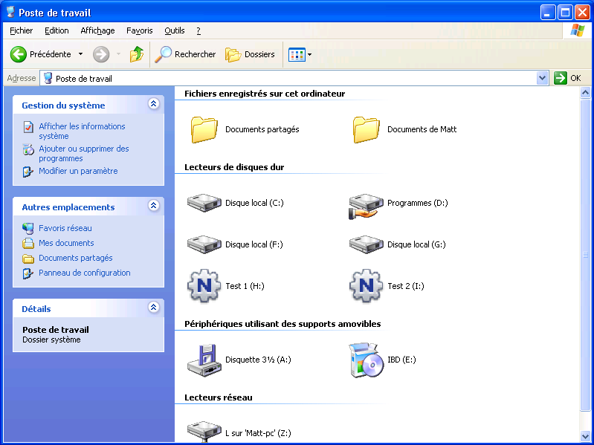Viewport: 594px width, 445px height.
Task: Click the Modifier un paramètre icon
Action: pyautogui.click(x=28, y=172)
